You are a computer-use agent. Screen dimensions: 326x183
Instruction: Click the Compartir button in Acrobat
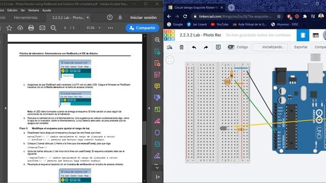click(x=143, y=28)
